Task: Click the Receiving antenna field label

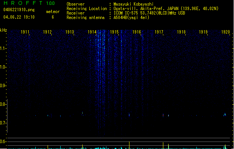Action: coord(86,18)
